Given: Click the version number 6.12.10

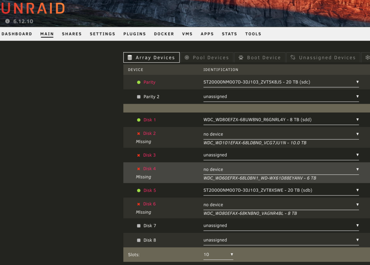Looking at the screenshot, I should [23, 21].
